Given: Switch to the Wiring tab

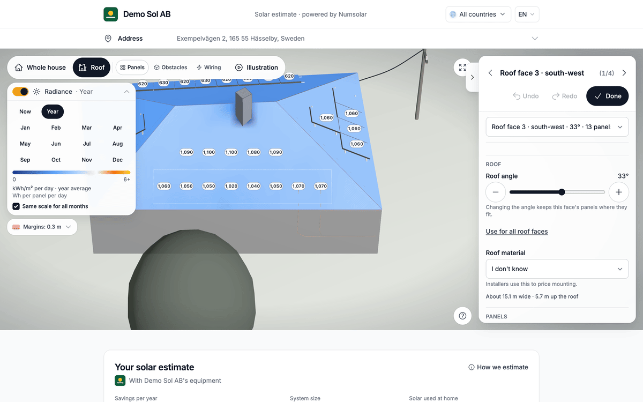Looking at the screenshot, I should pyautogui.click(x=208, y=68).
